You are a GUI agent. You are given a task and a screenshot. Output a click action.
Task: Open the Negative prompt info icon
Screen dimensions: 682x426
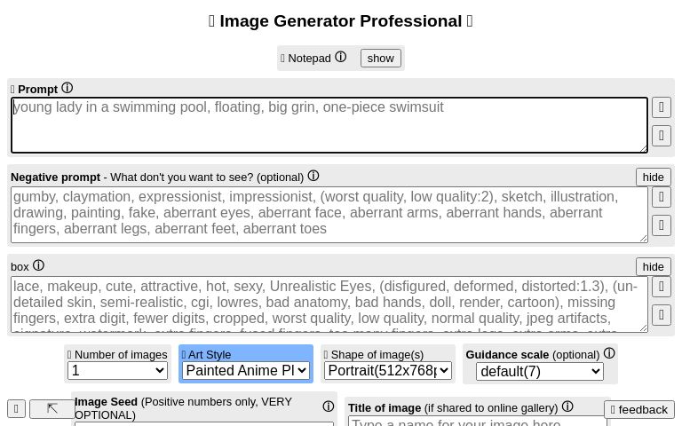(x=313, y=177)
